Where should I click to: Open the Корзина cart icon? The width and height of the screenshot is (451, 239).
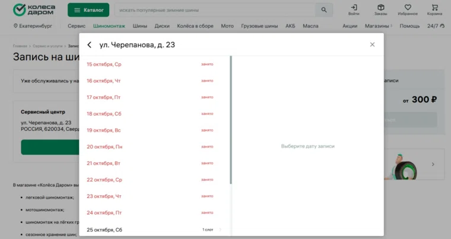click(x=434, y=10)
